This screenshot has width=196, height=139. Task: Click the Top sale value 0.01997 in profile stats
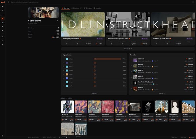[x=55, y=37]
